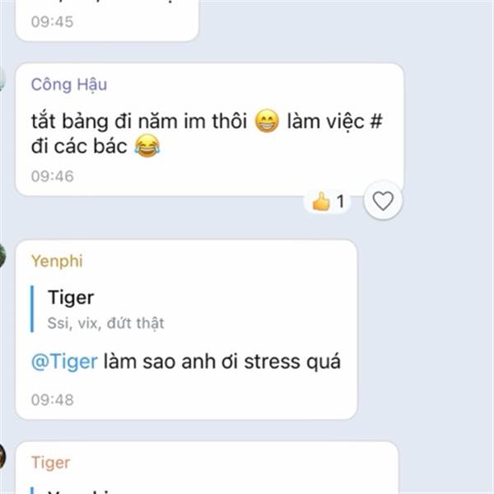Click the 'làm sao anh ơi stress quá' text
Viewport: 494px width, 494px height.
click(x=222, y=361)
